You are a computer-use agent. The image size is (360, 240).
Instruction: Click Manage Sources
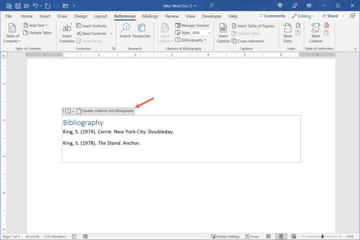pos(191,25)
